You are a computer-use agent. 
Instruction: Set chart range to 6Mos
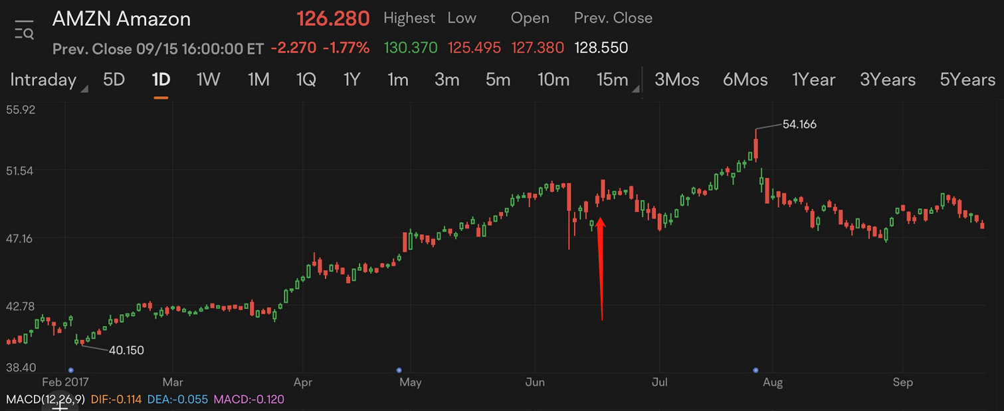click(745, 80)
